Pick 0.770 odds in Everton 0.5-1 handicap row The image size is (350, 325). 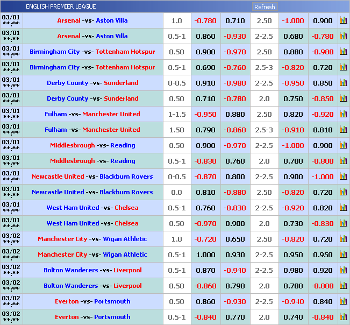tap(235, 317)
